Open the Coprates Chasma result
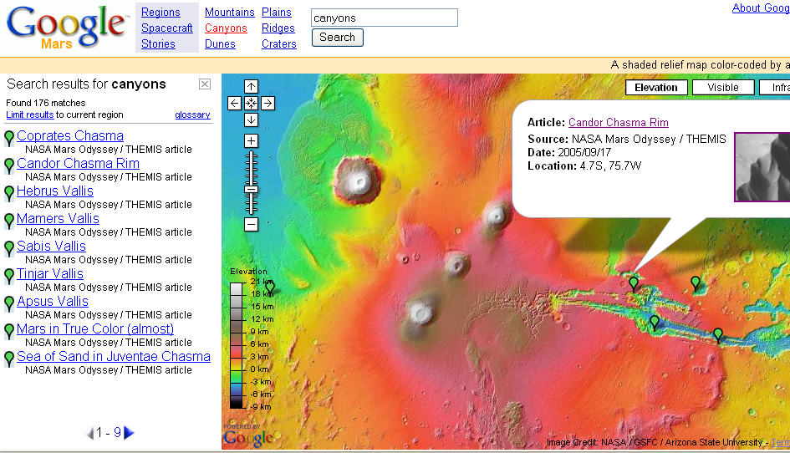790x453 pixels. [x=70, y=135]
